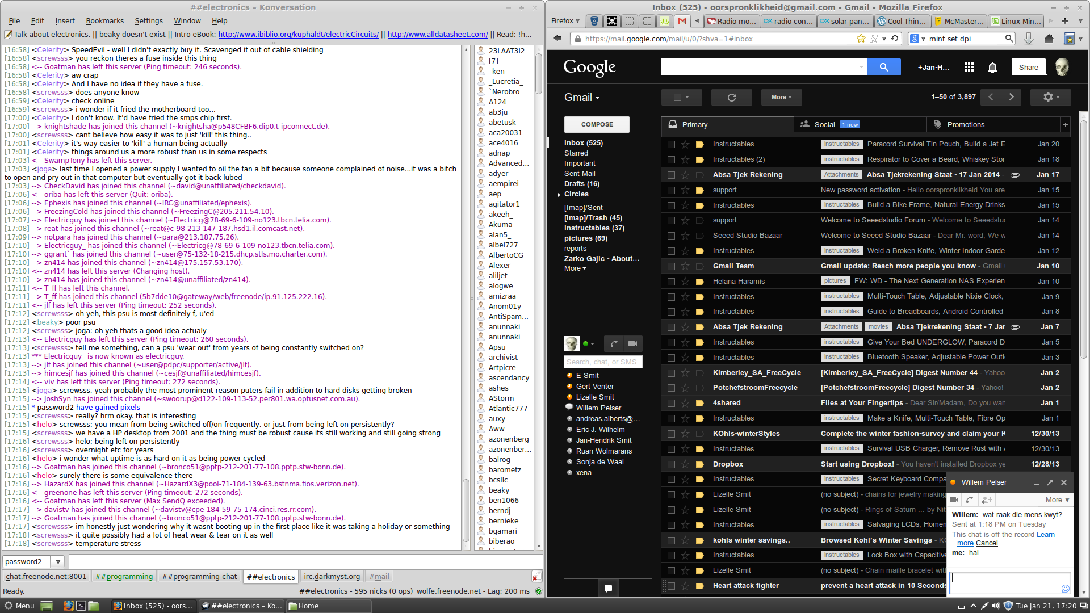
Task: Click the Share button
Action: point(1028,67)
